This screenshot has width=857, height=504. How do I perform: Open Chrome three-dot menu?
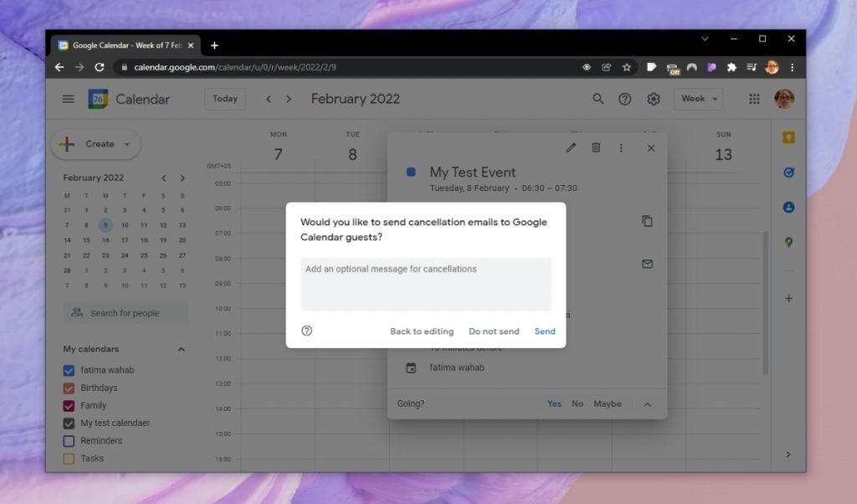[792, 67]
